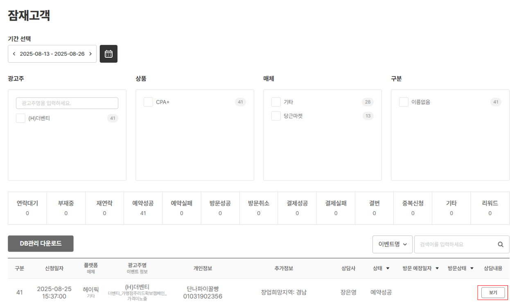Open the 이벤트명 dropdown
Viewport: 510px width, 305px height.
(x=392, y=244)
